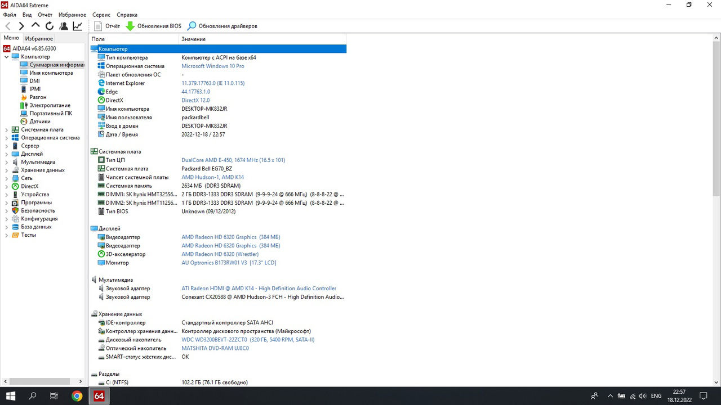The width and height of the screenshot is (721, 405).
Task: Open Обновления BIOS
Action: coord(154,26)
